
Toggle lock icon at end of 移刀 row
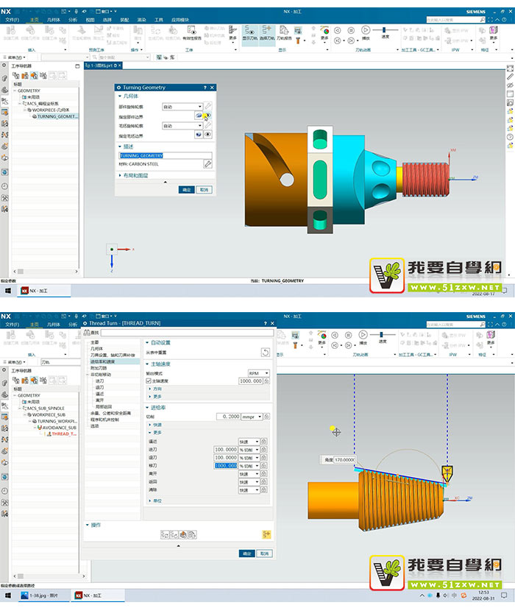pos(263,466)
